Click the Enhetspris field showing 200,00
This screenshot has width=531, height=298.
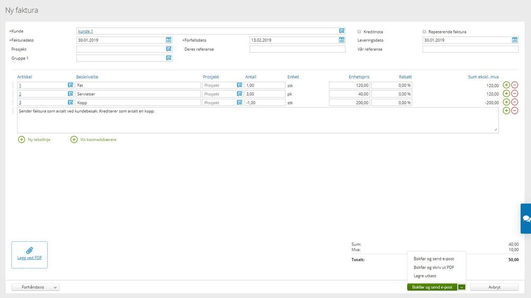350,102
